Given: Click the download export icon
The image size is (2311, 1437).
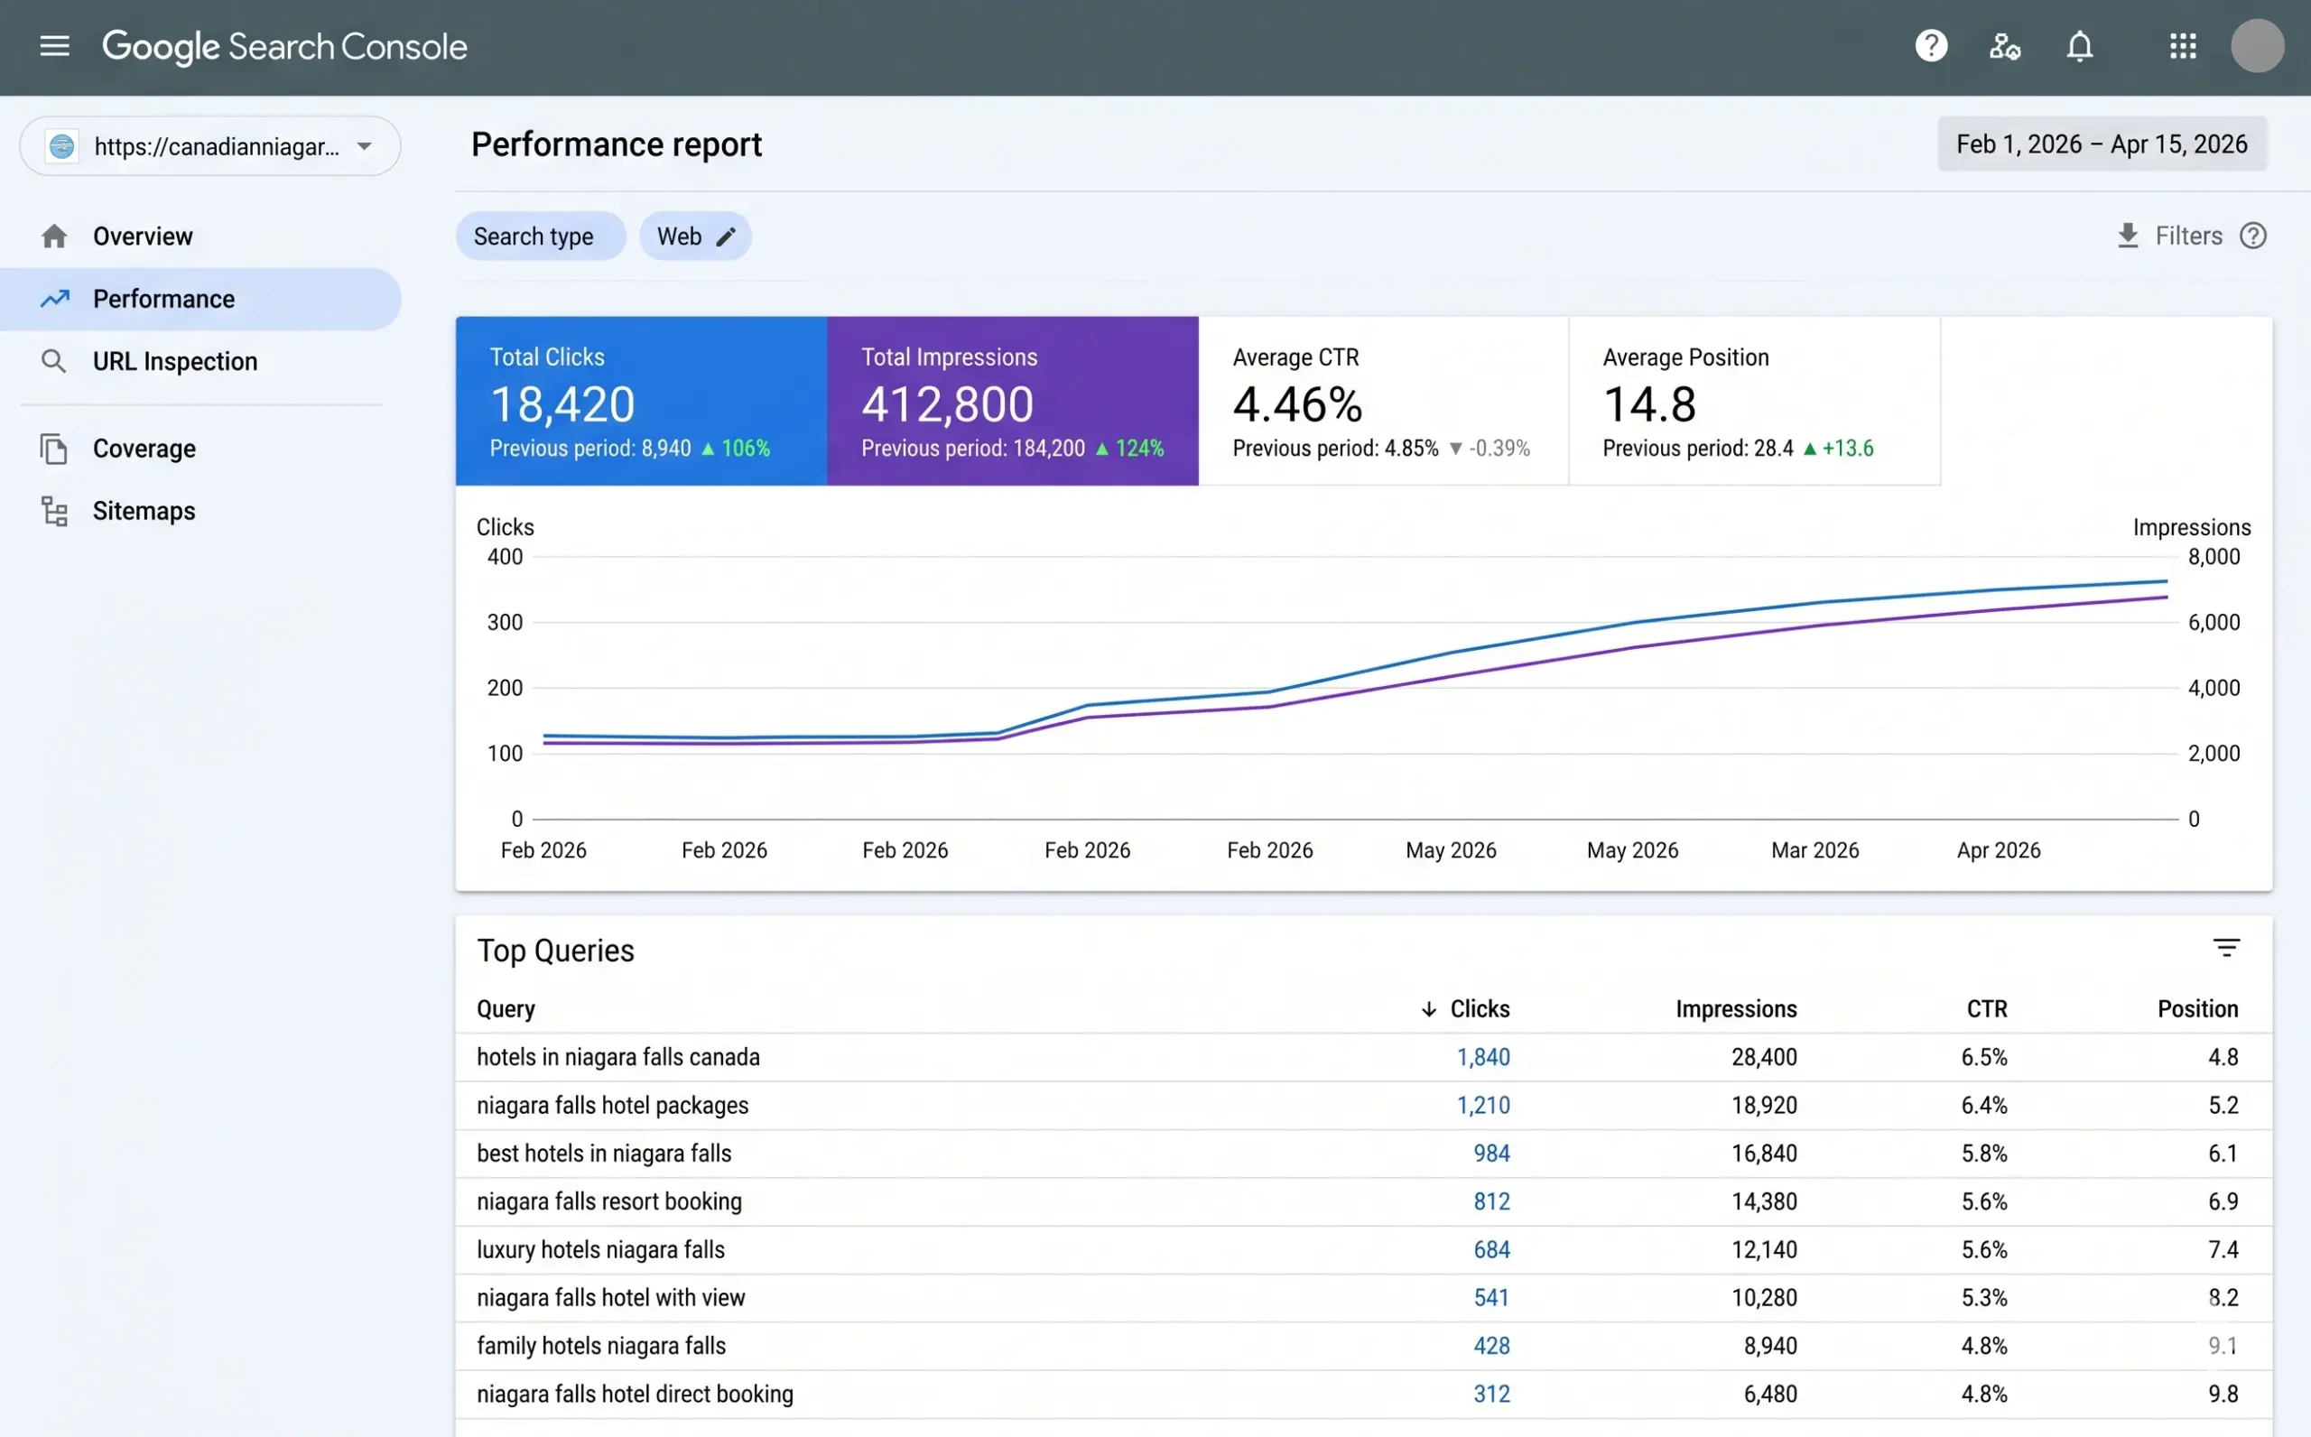Looking at the screenshot, I should 2128,236.
